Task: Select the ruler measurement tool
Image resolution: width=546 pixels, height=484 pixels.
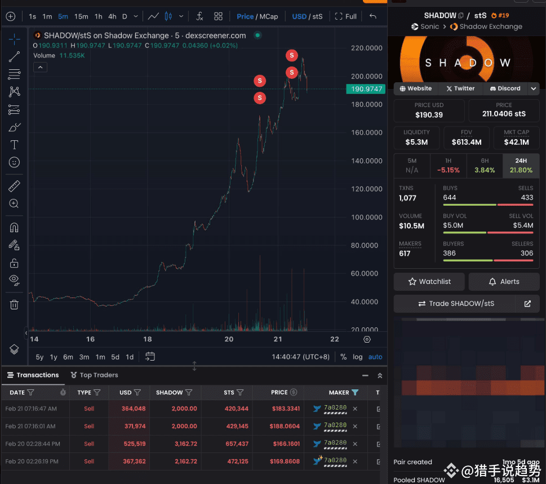Action: pyautogui.click(x=14, y=185)
